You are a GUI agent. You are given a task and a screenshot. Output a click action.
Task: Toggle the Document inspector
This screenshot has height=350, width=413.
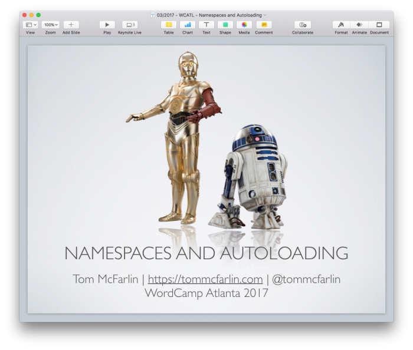coord(379,25)
